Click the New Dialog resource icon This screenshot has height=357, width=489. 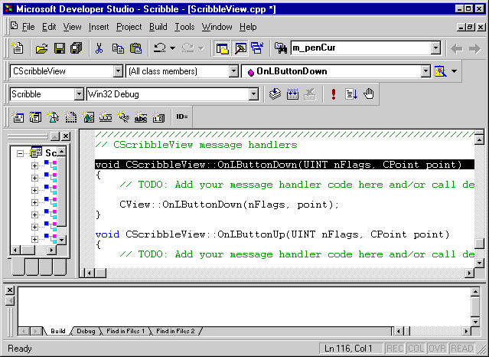click(x=18, y=117)
